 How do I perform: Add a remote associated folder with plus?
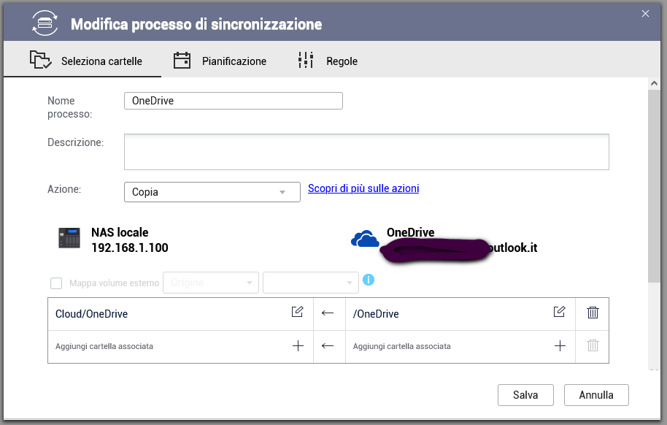(x=560, y=346)
